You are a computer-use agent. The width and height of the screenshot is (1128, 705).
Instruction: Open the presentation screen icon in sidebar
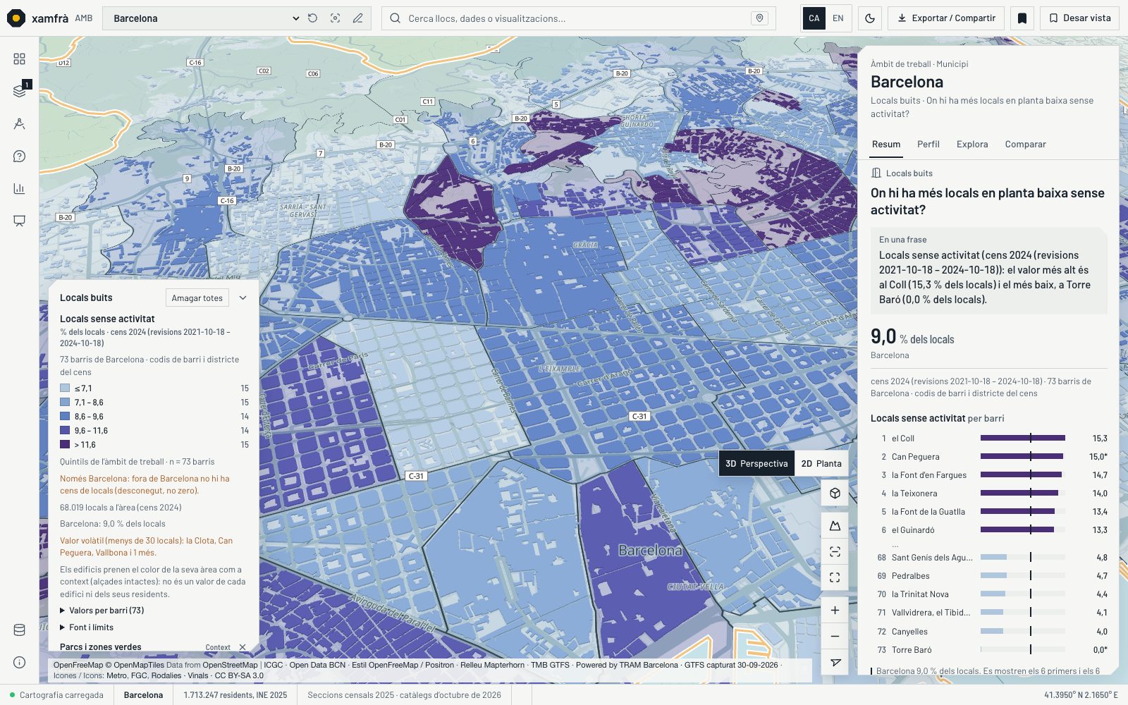point(19,221)
